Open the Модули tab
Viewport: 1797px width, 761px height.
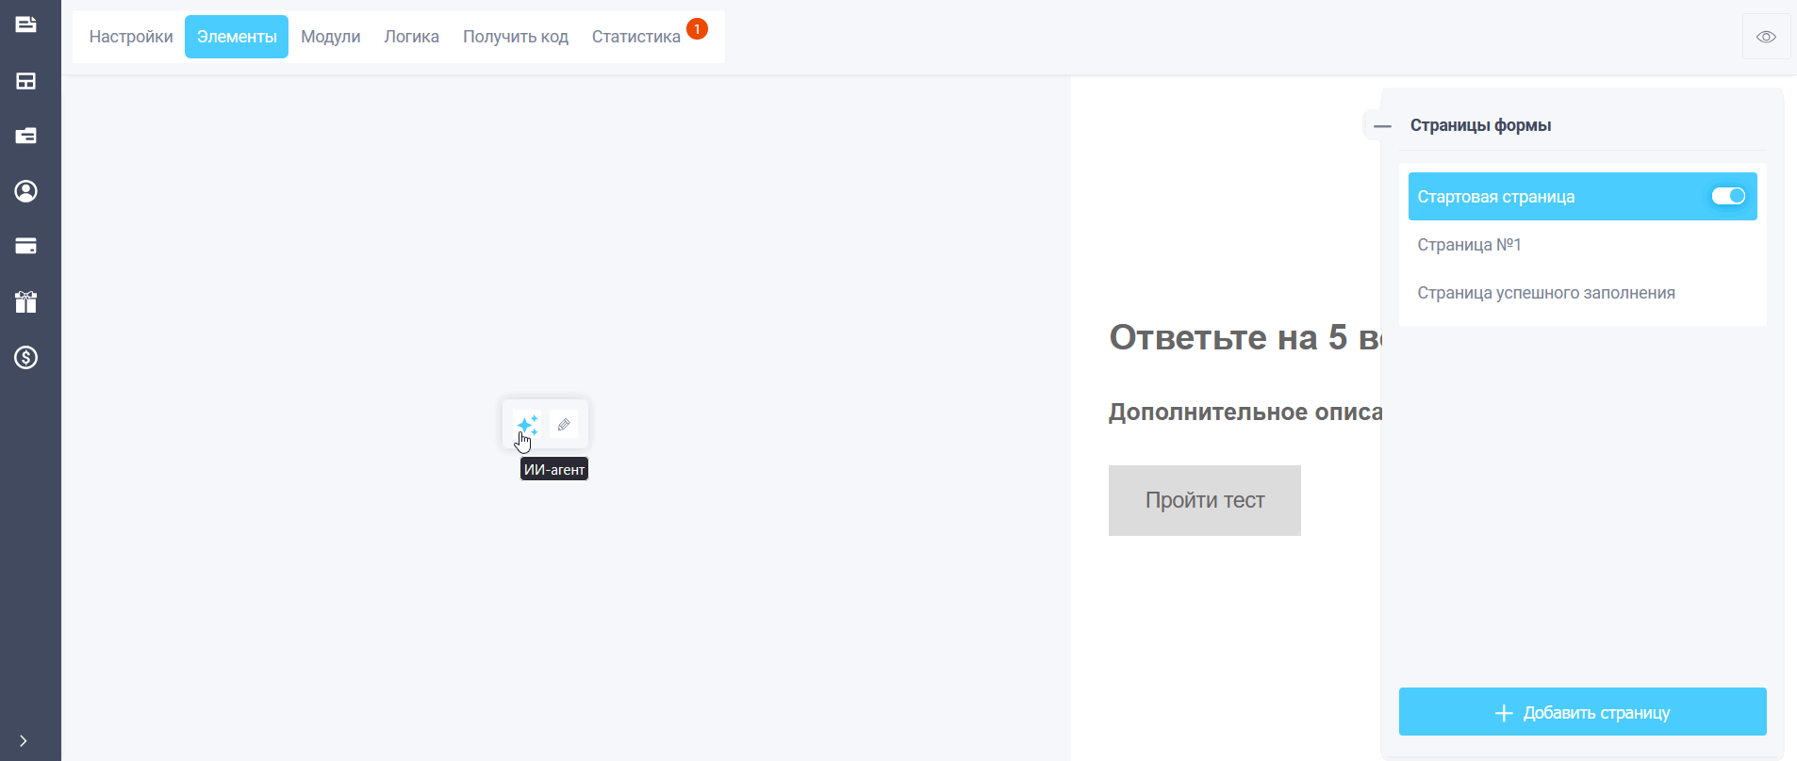point(331,37)
